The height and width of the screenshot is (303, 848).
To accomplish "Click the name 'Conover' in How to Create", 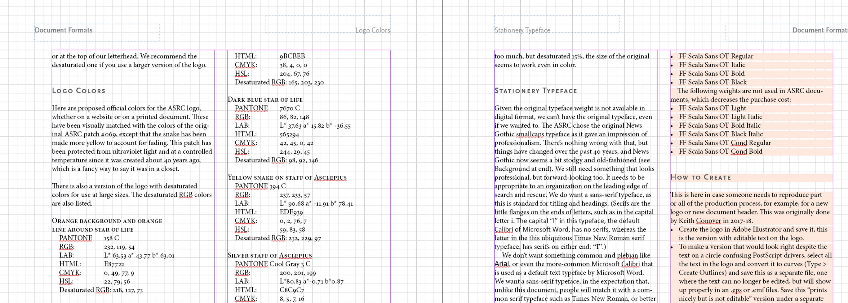I will tap(708, 221).
